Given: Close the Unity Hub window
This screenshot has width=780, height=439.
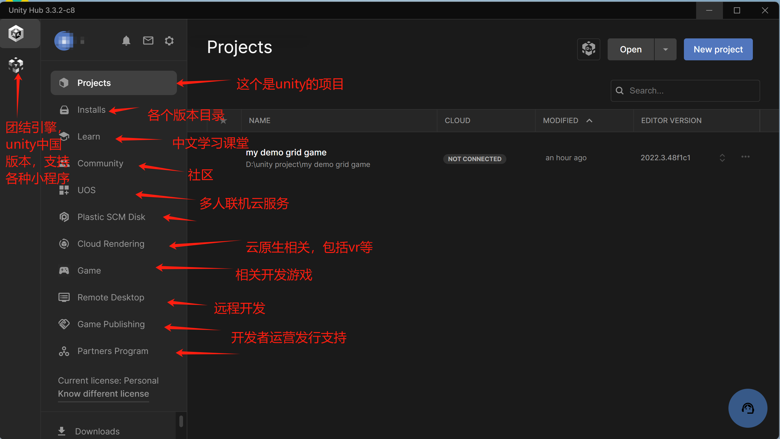Looking at the screenshot, I should click(x=765, y=10).
